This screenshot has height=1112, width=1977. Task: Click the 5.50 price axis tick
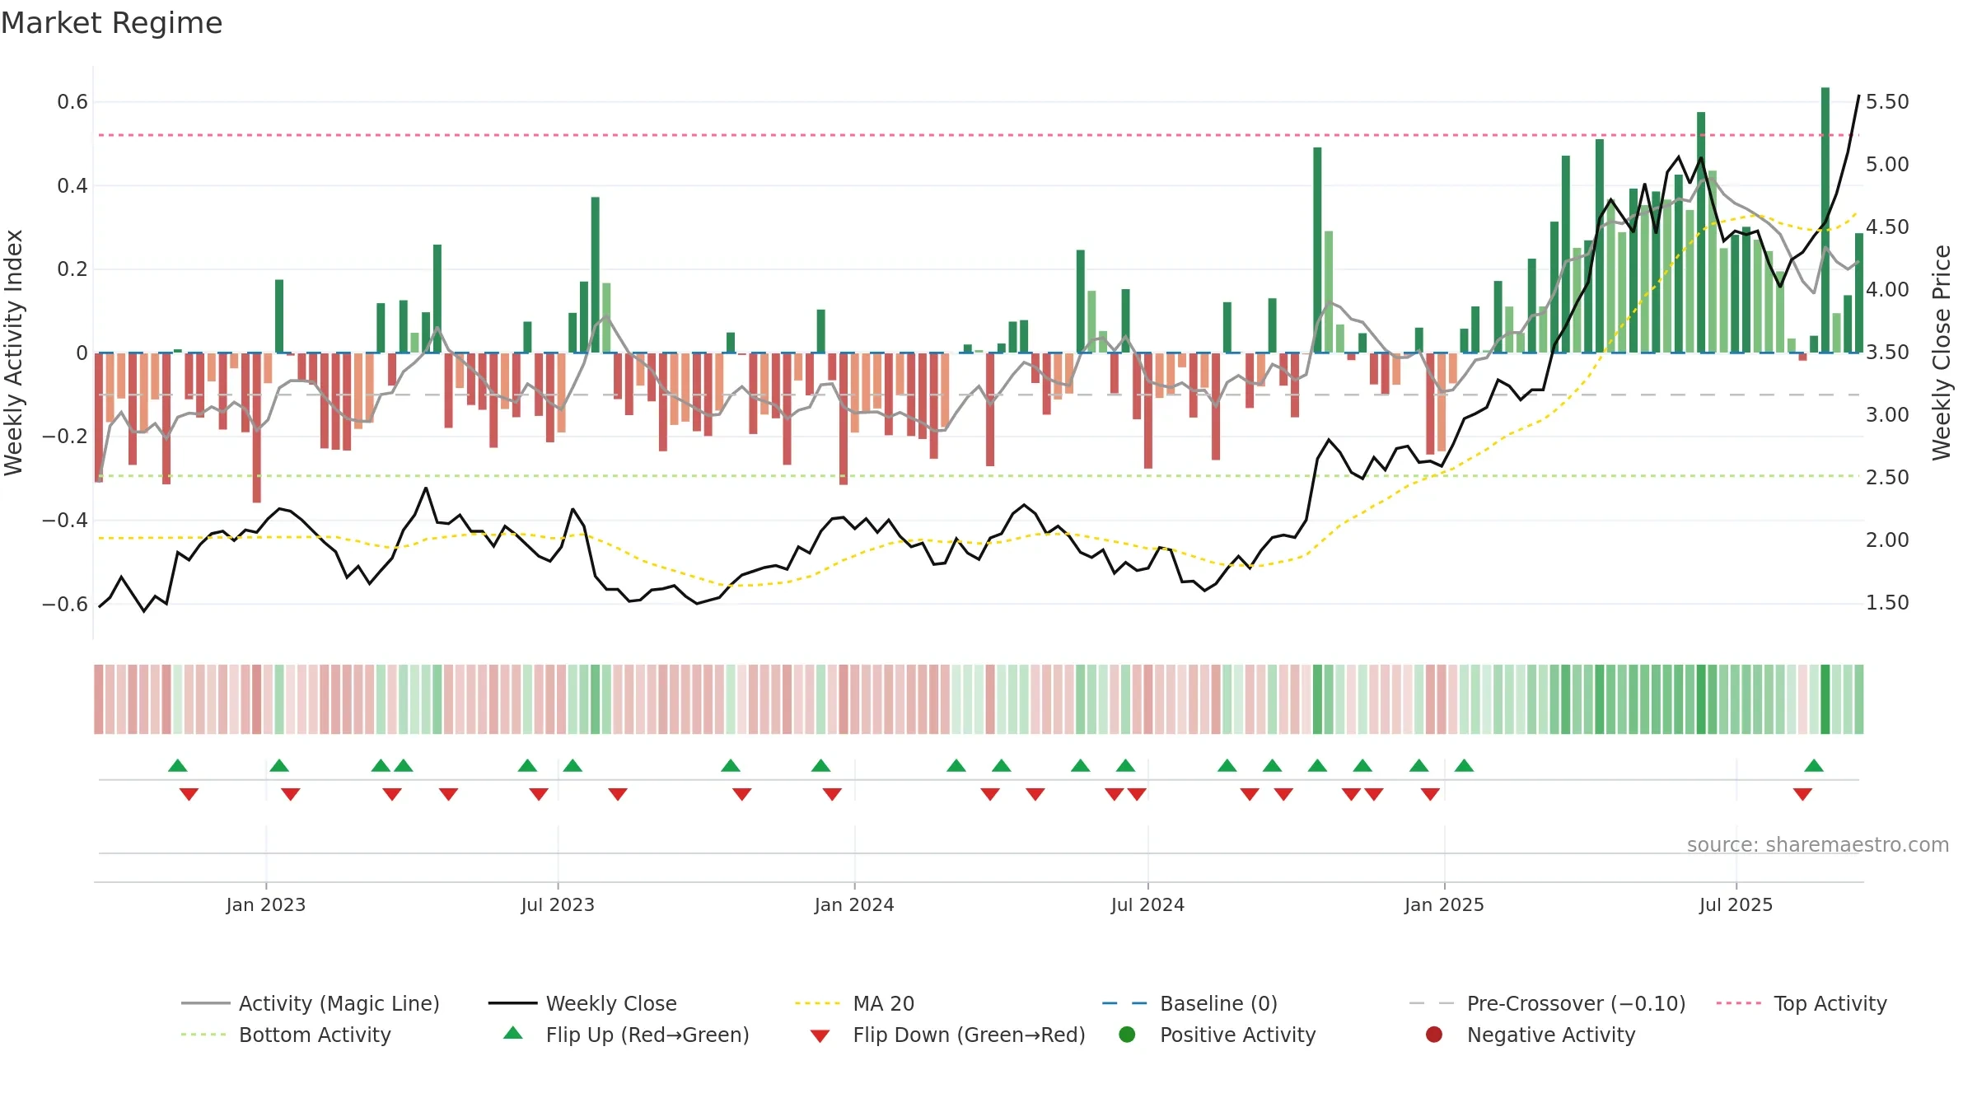point(1887,102)
